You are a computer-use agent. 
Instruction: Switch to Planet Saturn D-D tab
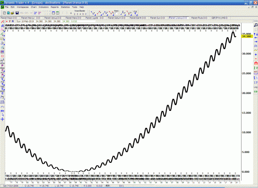(116, 18)
